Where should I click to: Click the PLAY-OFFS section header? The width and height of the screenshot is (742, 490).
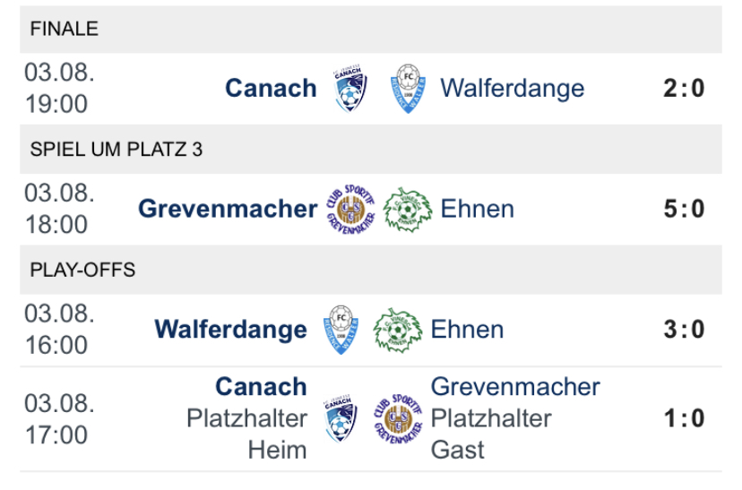click(82, 271)
